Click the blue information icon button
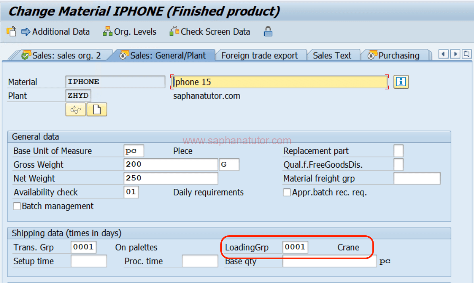 [x=401, y=82]
